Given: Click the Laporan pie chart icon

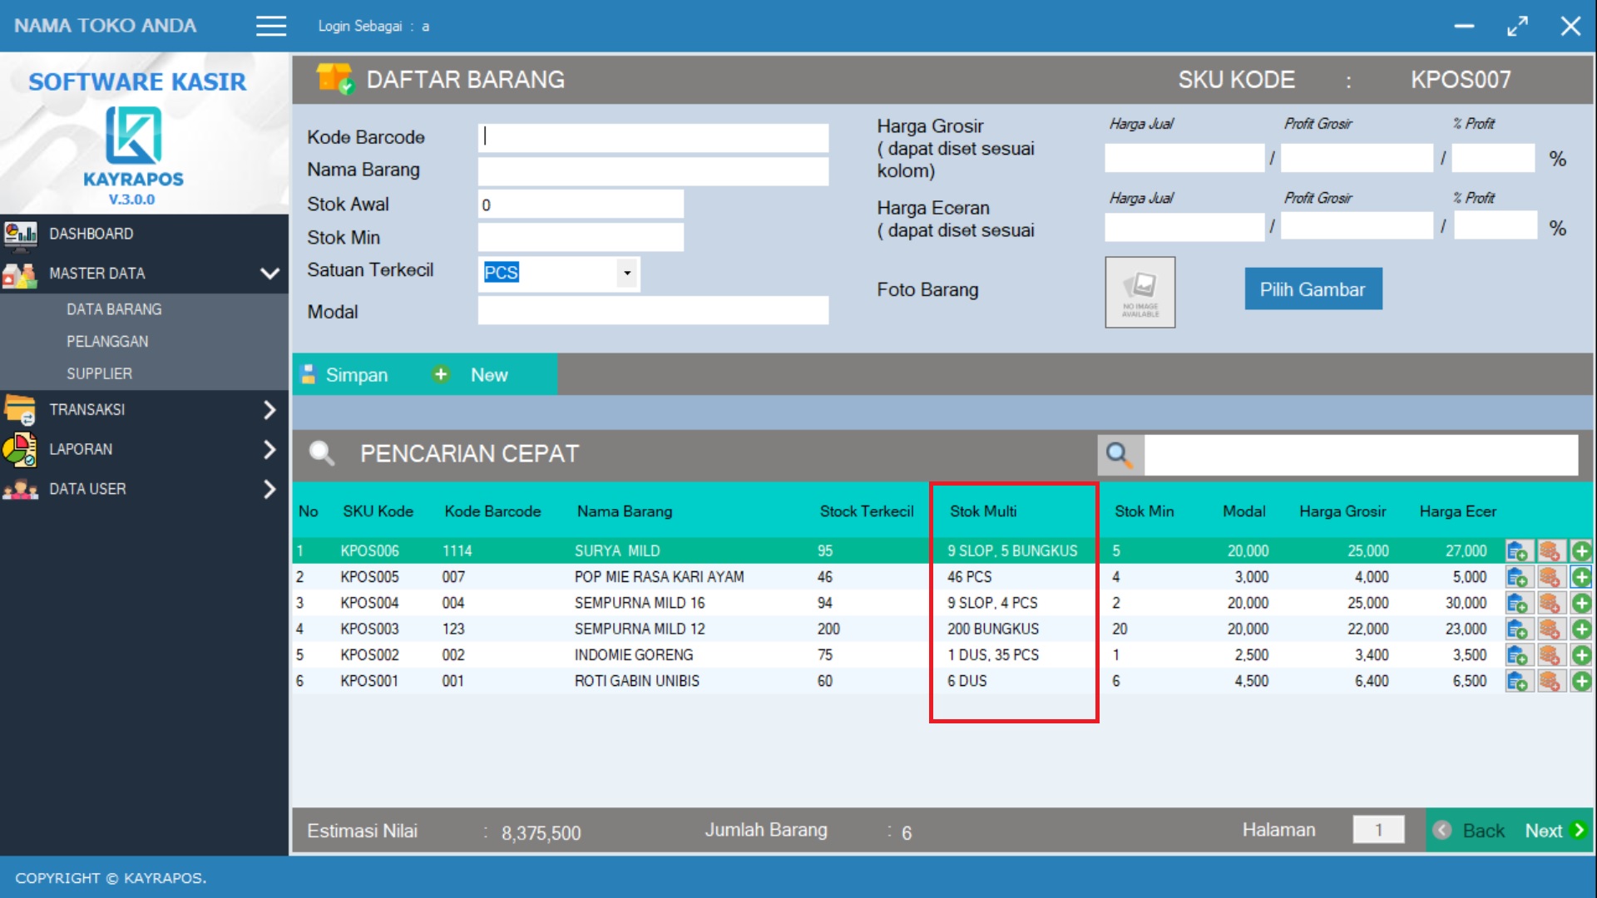Looking at the screenshot, I should [x=20, y=449].
